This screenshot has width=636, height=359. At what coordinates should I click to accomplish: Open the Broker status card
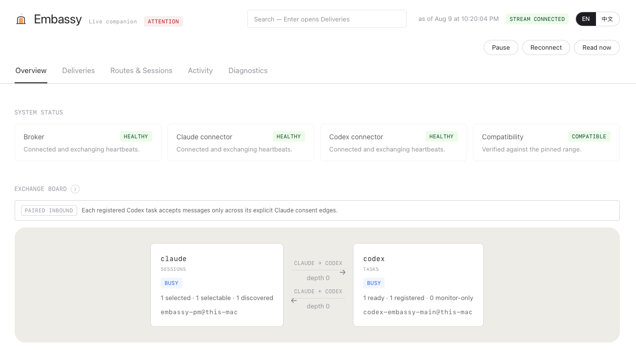pos(88,142)
